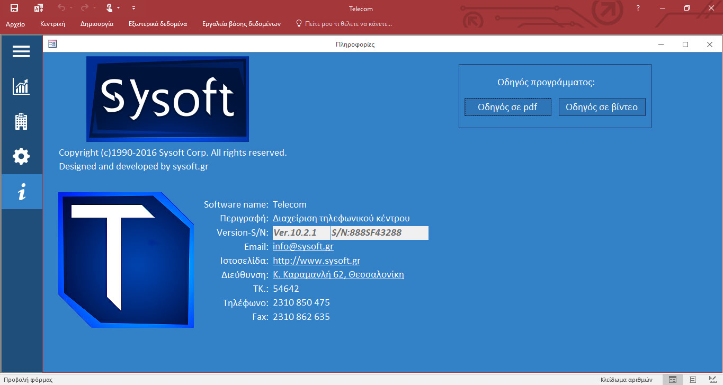Image resolution: width=723 pixels, height=385 pixels.
Task: Select Form view icon in status bar
Action: pyautogui.click(x=673, y=379)
